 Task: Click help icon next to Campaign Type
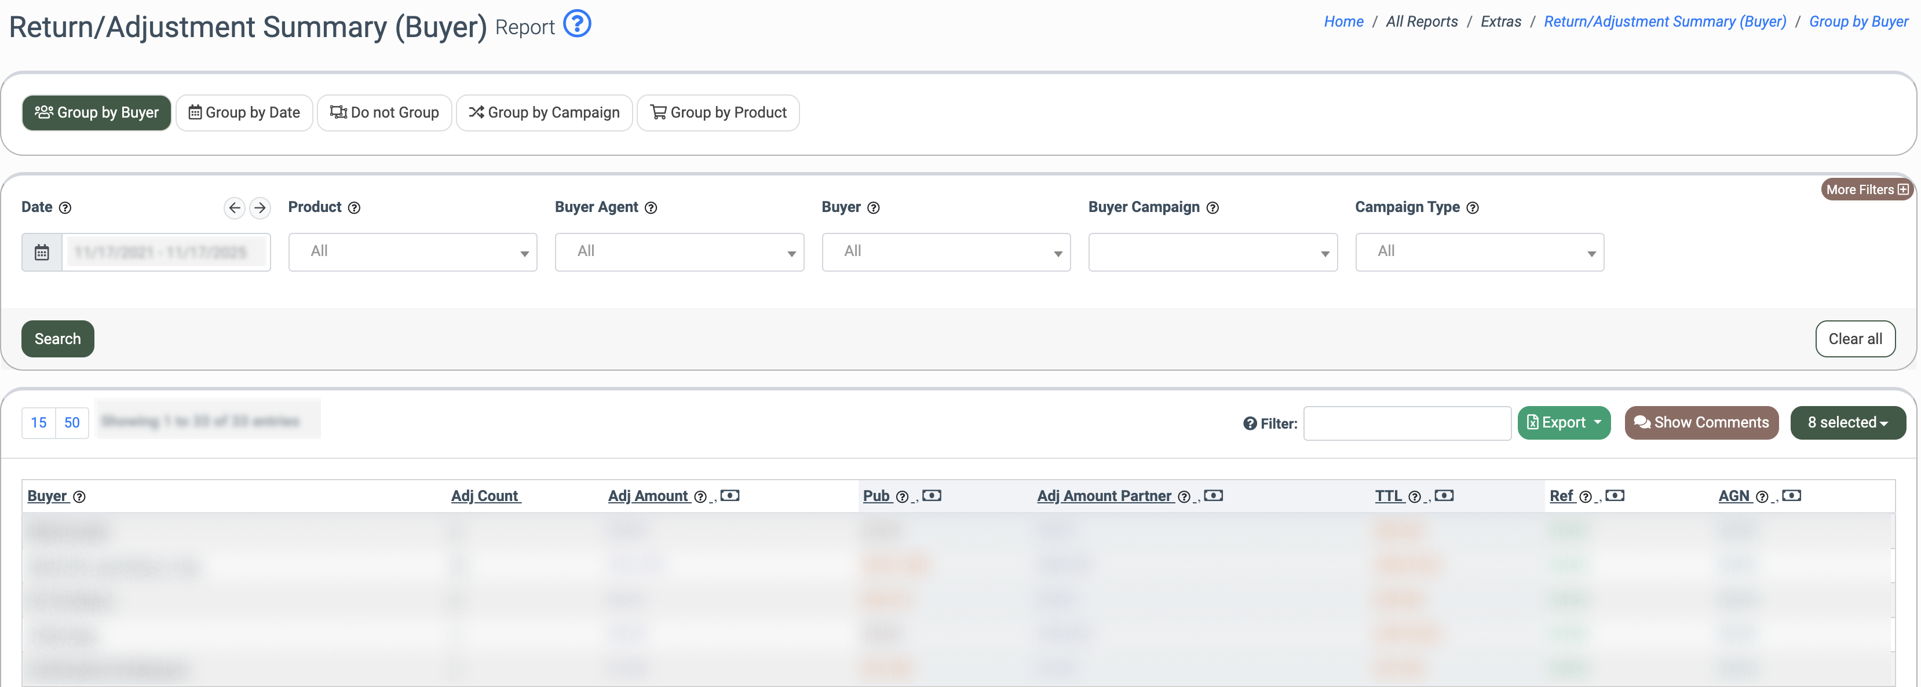1472,208
